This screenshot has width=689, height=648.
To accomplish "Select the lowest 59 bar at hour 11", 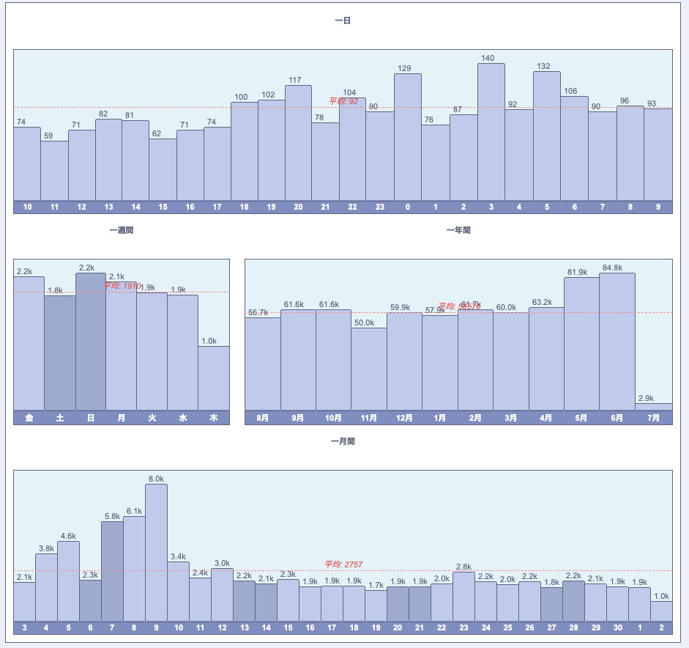I will point(54,171).
